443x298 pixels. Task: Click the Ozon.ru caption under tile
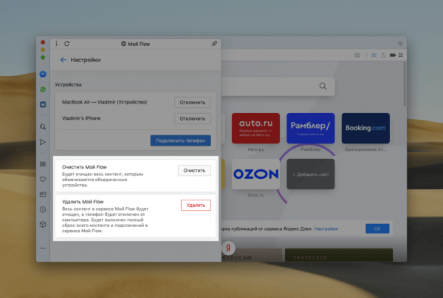(255, 195)
